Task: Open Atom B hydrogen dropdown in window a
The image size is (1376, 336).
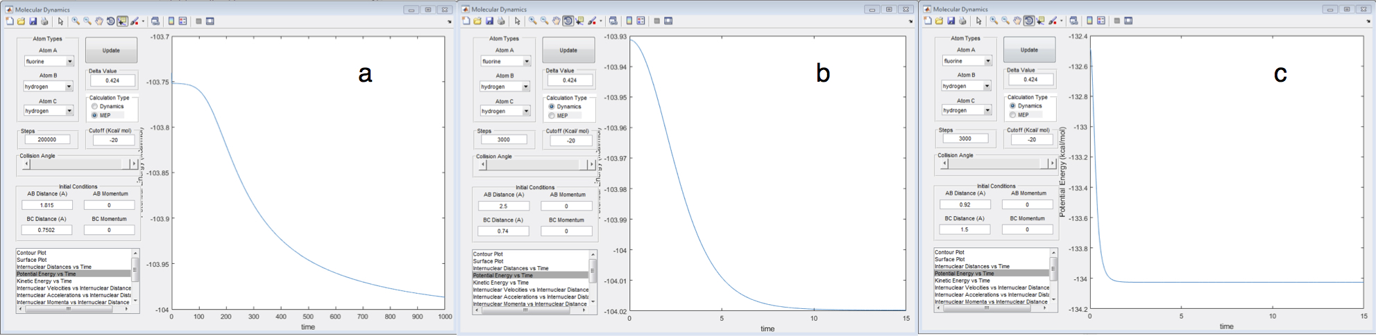Action: point(49,87)
